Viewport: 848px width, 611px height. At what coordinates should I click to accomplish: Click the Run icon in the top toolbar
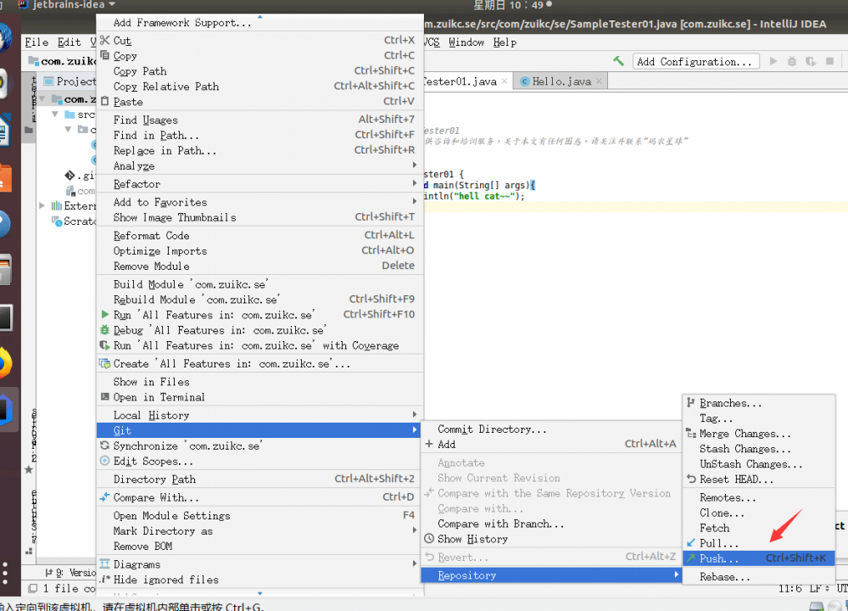coord(773,61)
